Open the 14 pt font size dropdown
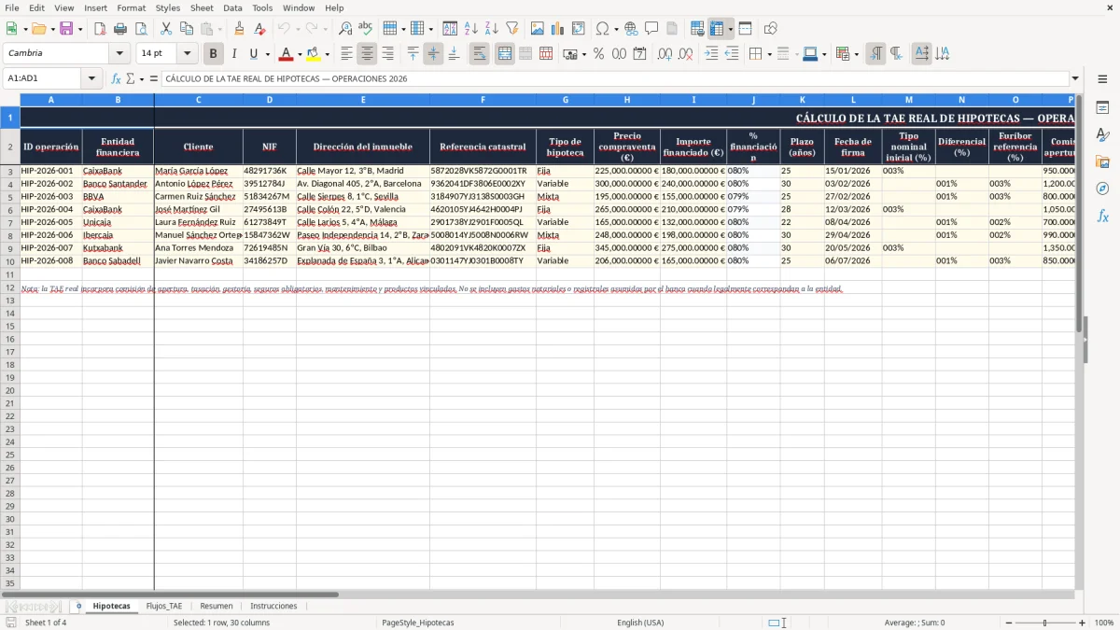This screenshot has height=630, width=1120. coord(187,53)
